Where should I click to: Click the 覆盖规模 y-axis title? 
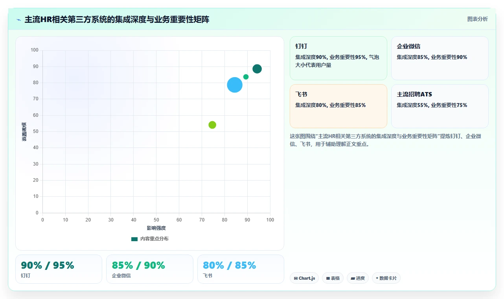tap(24, 132)
